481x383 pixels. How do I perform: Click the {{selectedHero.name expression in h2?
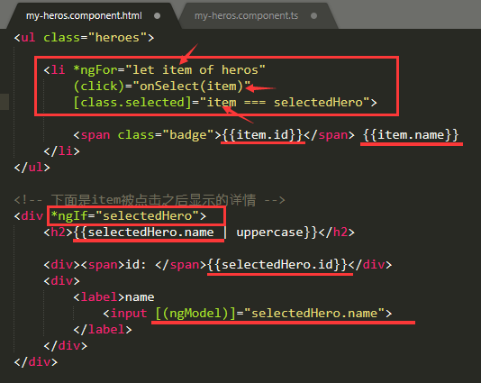click(143, 233)
